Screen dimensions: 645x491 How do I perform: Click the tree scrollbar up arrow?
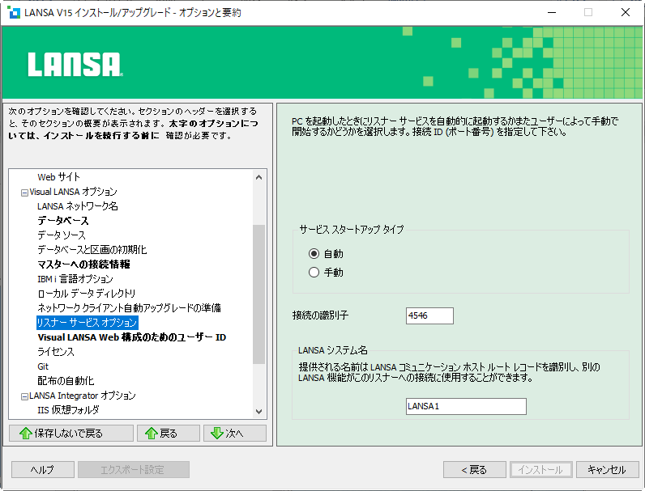pyautogui.click(x=258, y=177)
